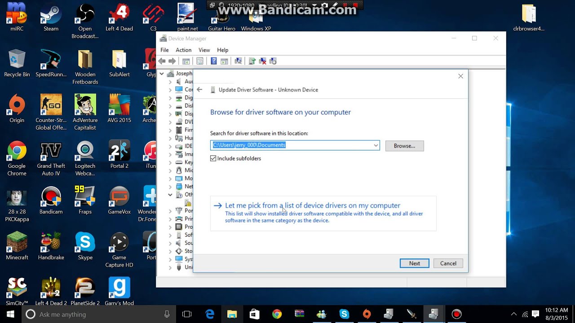Select the Recycle Bin desktop icon

(x=17, y=63)
